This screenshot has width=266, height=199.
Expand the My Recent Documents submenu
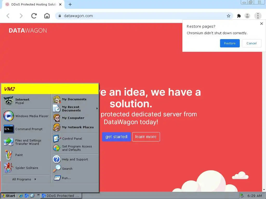click(75, 109)
